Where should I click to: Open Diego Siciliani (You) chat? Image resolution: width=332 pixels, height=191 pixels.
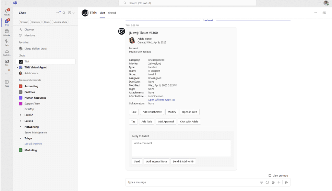click(x=45, y=49)
